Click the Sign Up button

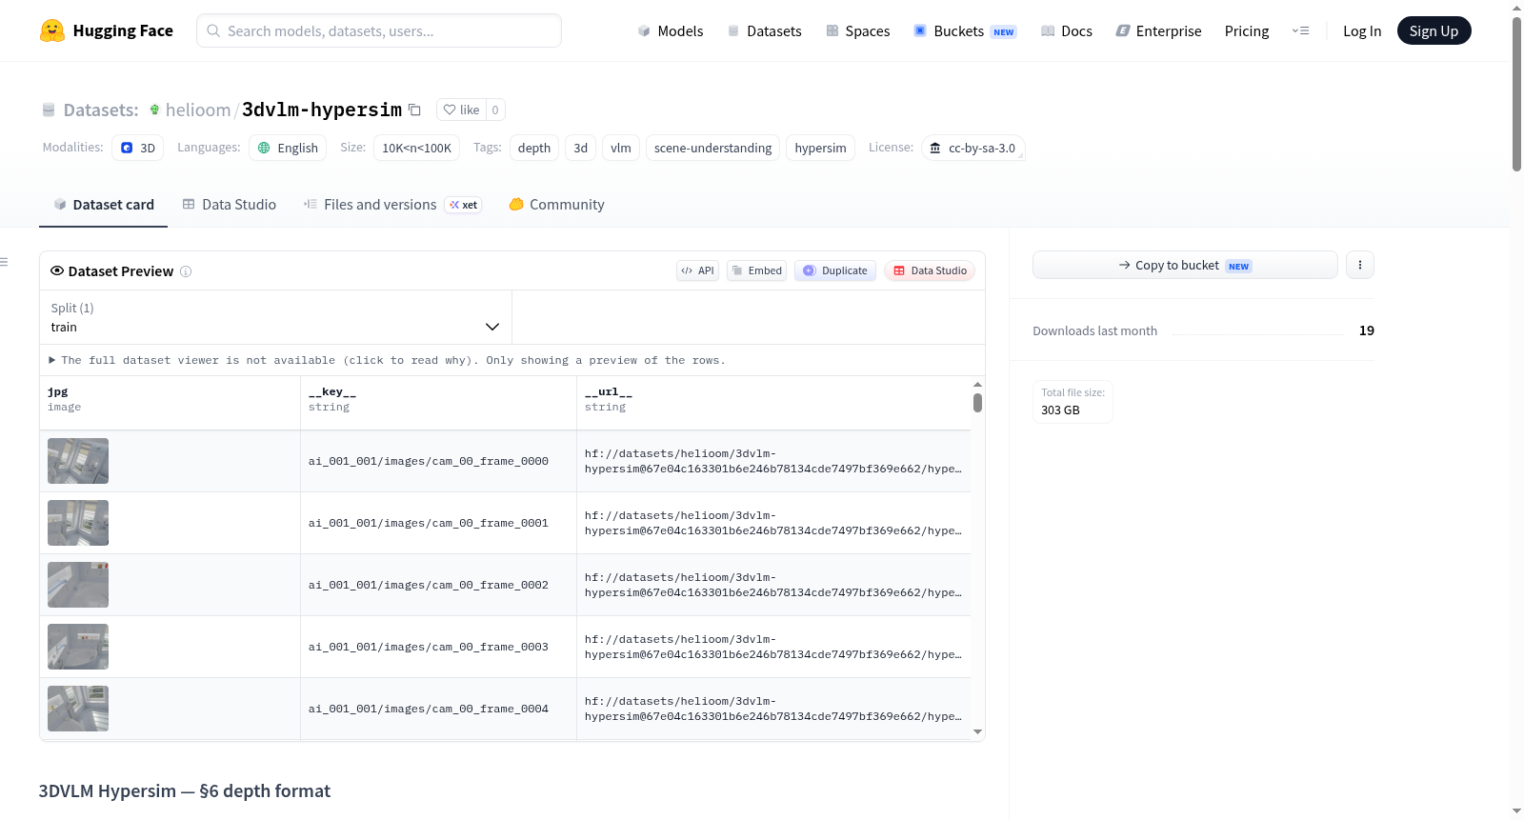click(1434, 30)
